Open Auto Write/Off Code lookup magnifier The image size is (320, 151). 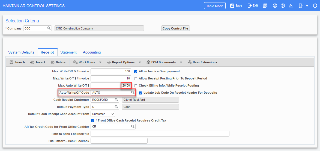coord(133,93)
